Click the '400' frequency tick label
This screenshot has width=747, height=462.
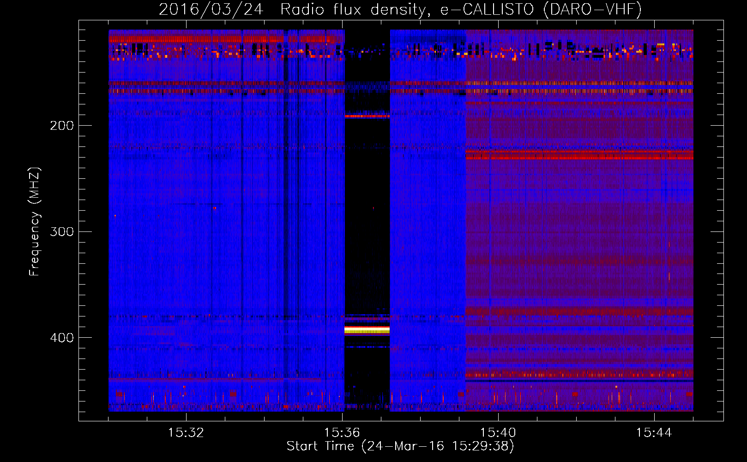[62, 338]
